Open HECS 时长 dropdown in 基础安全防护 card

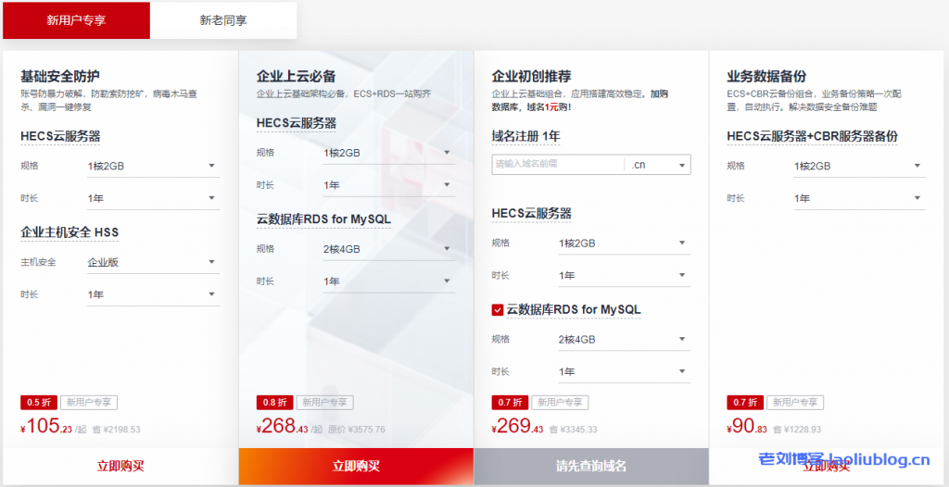153,198
